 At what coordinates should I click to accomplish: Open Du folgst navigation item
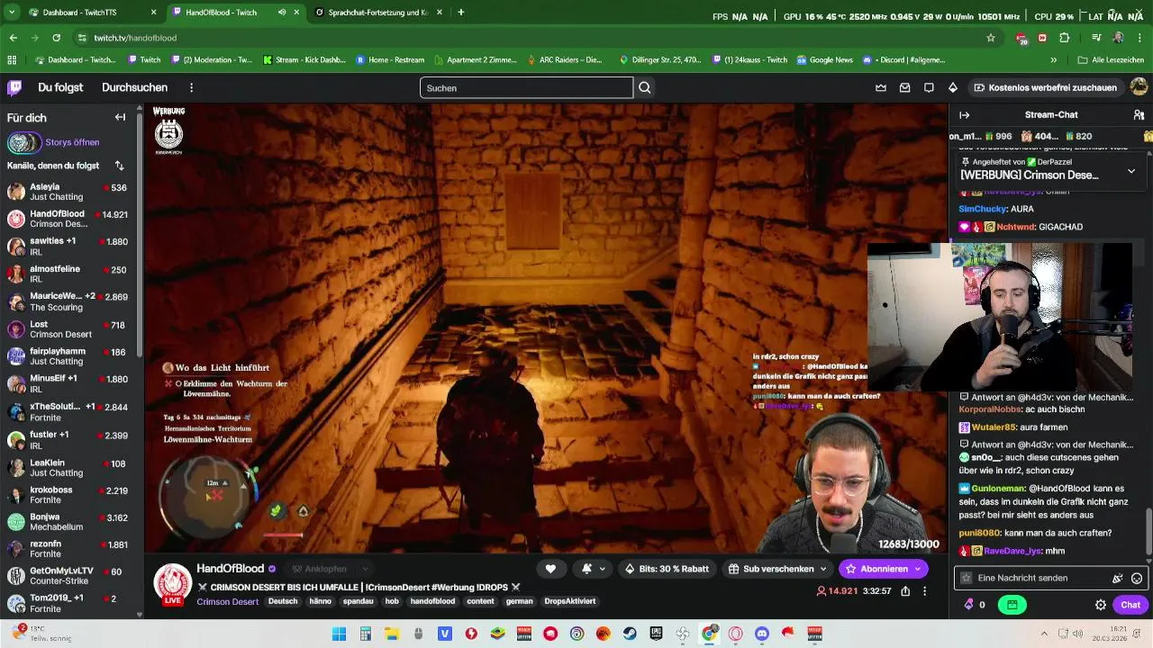pyautogui.click(x=60, y=87)
